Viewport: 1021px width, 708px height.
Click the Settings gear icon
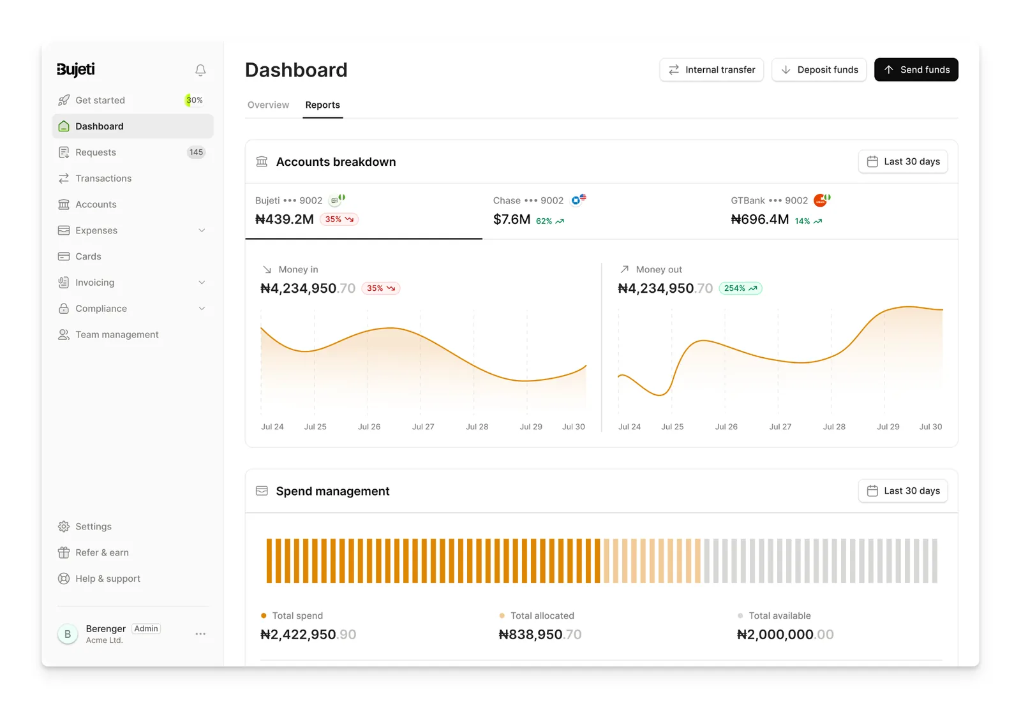64,527
